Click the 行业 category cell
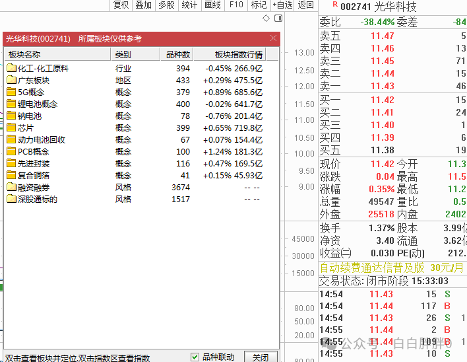 (123, 68)
